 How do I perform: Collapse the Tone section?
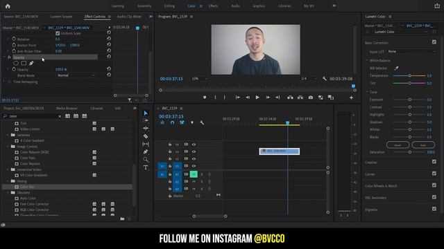(x=367, y=92)
